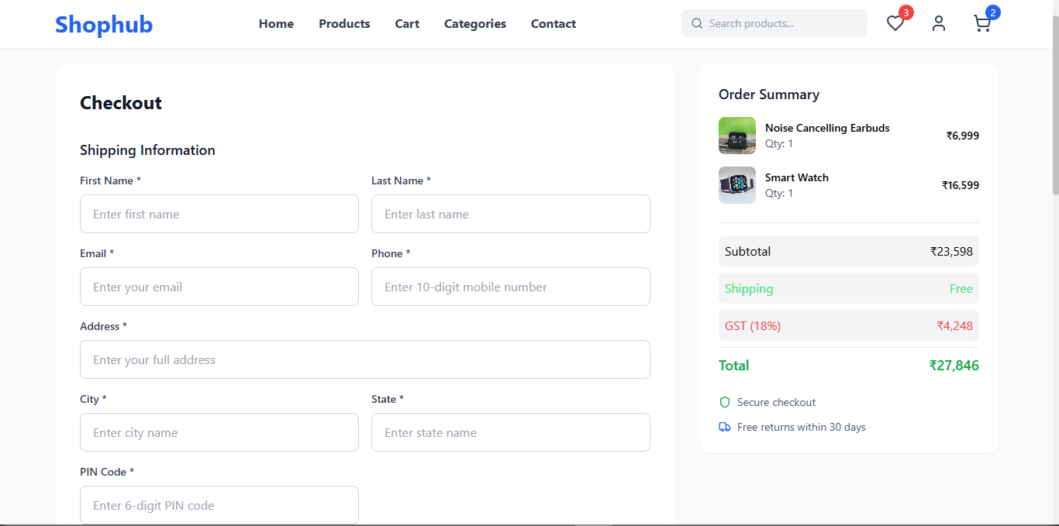Focus the Search products field
This screenshot has height=526, width=1059.
coord(783,23)
